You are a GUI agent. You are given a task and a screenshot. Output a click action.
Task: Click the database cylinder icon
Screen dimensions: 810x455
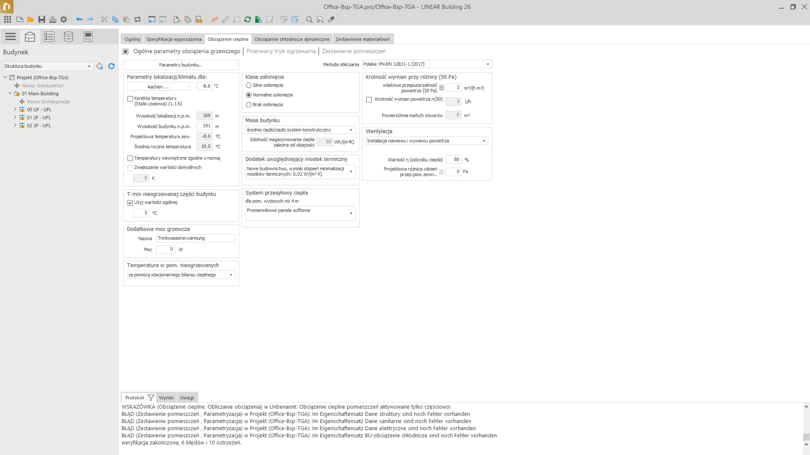click(x=68, y=37)
